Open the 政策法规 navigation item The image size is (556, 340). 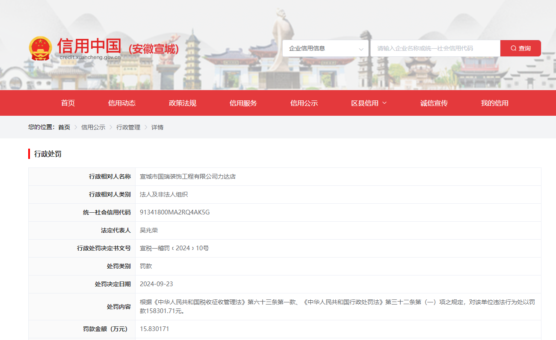pyautogui.click(x=182, y=103)
